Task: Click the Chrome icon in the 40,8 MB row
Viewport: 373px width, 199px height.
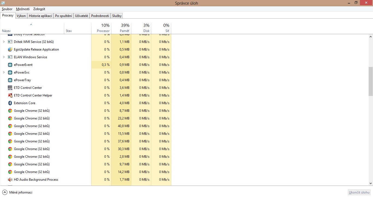Action: pyautogui.click(x=10, y=126)
